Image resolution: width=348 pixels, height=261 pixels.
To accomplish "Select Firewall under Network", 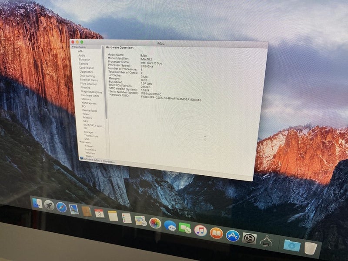I will click(89, 146).
